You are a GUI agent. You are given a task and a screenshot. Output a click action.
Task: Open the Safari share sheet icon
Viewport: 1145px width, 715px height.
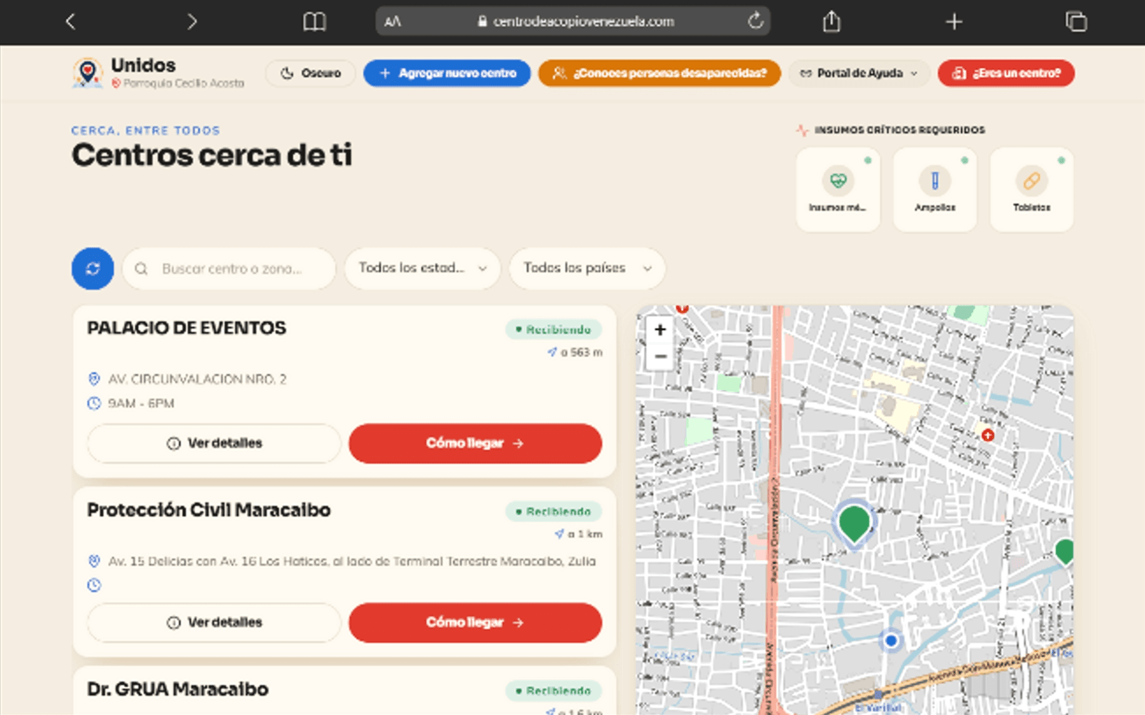click(831, 21)
